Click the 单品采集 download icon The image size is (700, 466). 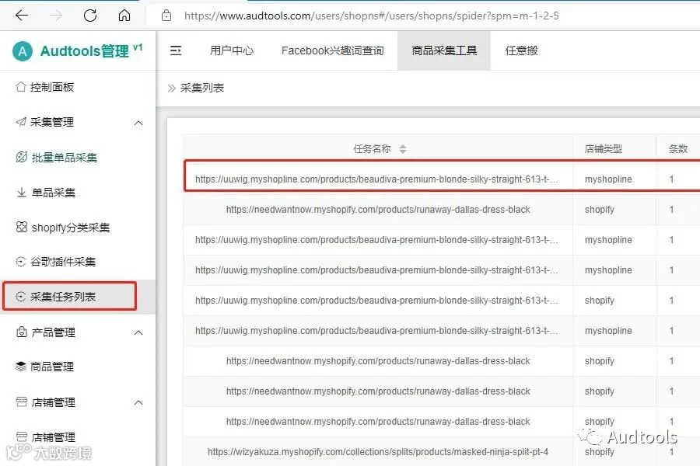pyautogui.click(x=21, y=192)
